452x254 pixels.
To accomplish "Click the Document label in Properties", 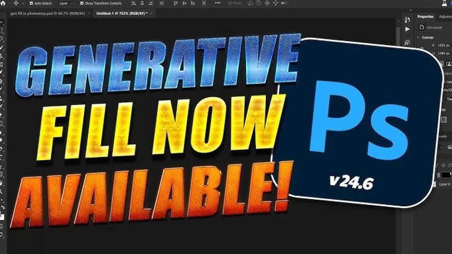I will pos(434,27).
